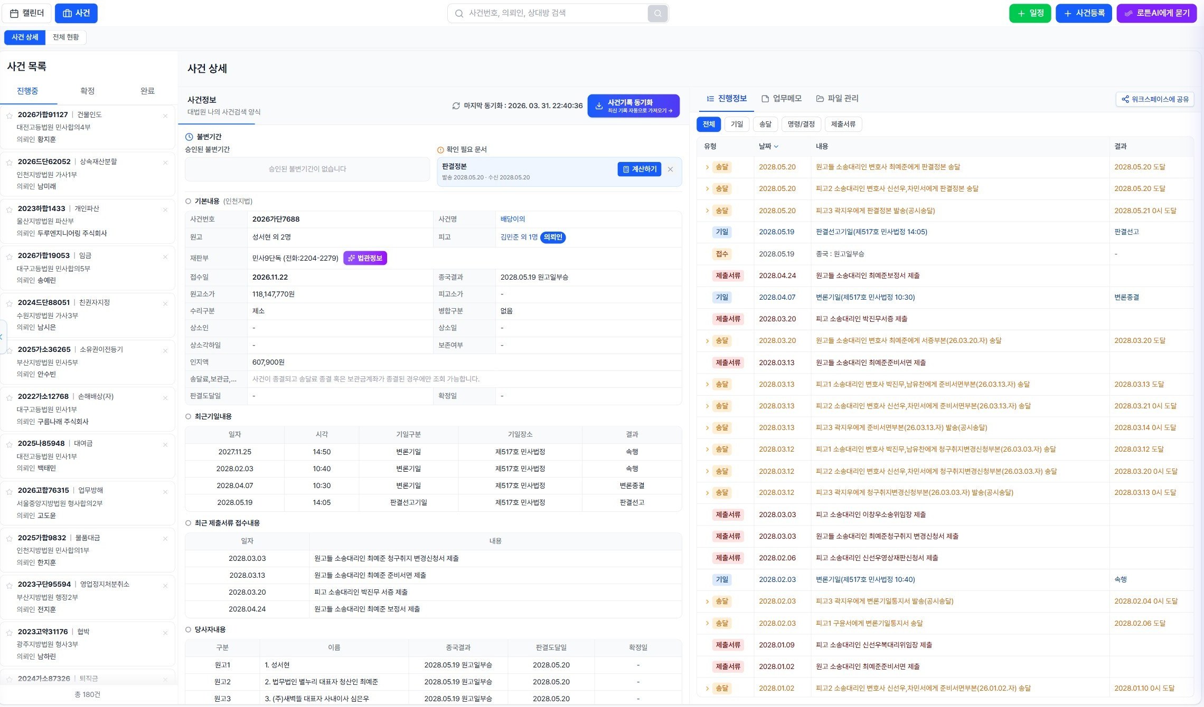The image size is (1204, 707).
Task: Open the 완료 case list tab
Action: tap(147, 91)
